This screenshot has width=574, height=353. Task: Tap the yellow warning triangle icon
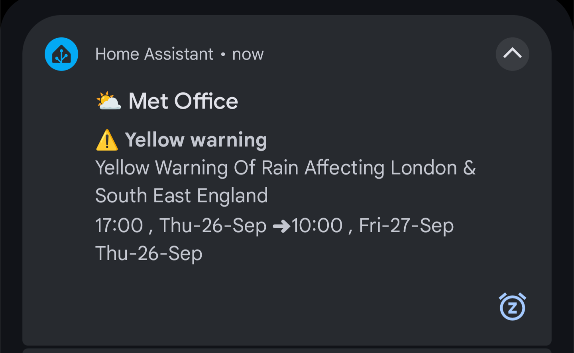[107, 140]
